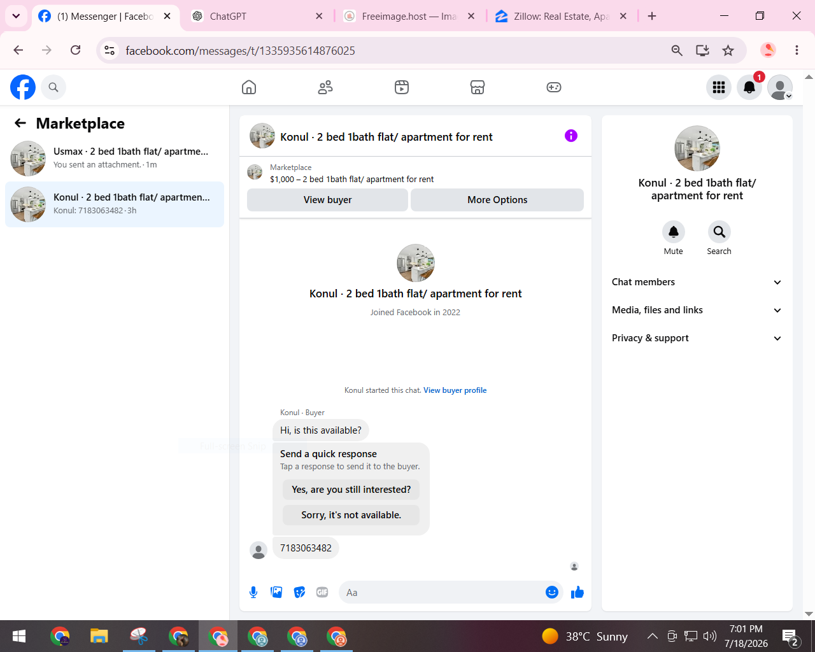The height and width of the screenshot is (652, 815).
Task: Send quick response 'Yes, are you still interested?'
Action: click(x=351, y=490)
